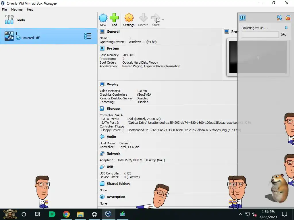Click the USB section plug icon
Image resolution: width=294 pixels, height=220 pixels.
pos(102,167)
